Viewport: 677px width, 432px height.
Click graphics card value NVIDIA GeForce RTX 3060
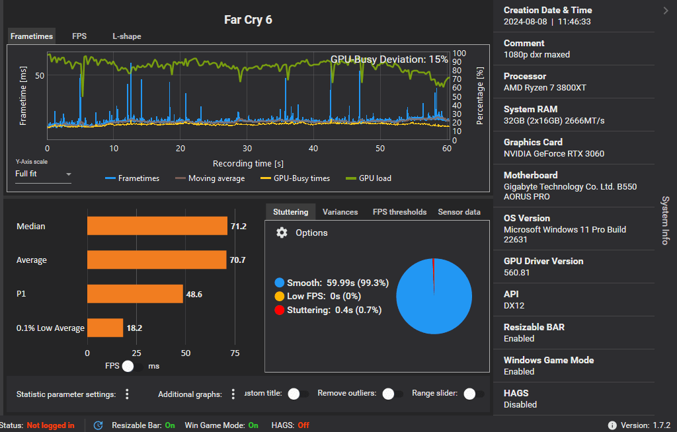pyautogui.click(x=554, y=154)
